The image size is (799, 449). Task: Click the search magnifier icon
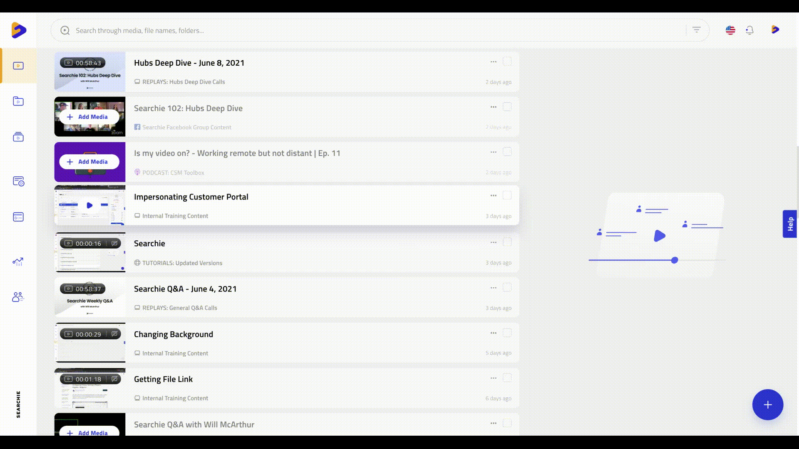[65, 30]
